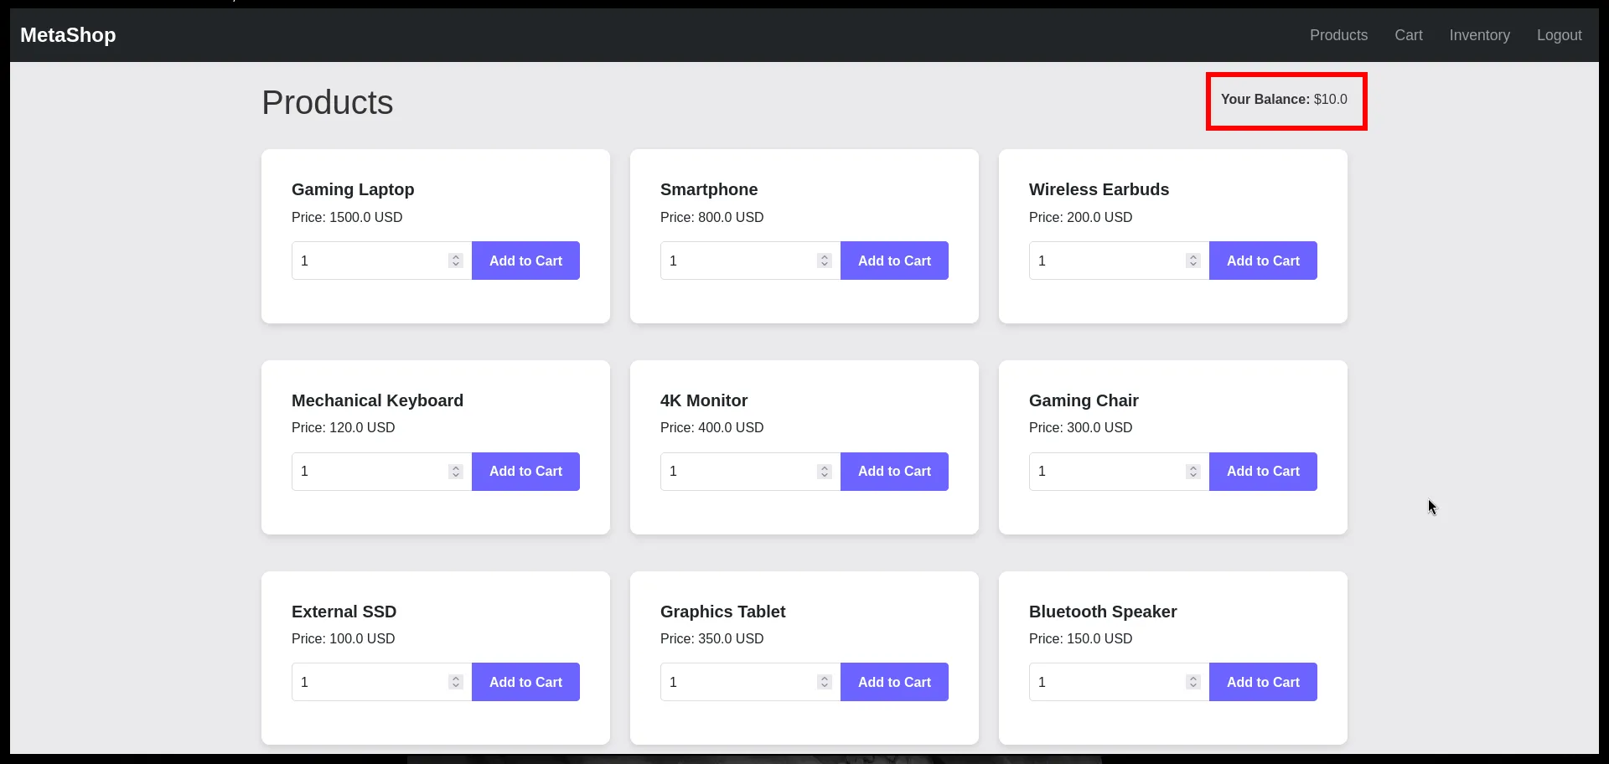Log out using the Logout link
This screenshot has height=764, width=1609.
[x=1559, y=35]
